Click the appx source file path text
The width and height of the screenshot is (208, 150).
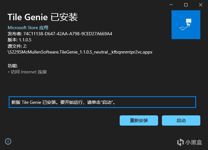(80, 52)
